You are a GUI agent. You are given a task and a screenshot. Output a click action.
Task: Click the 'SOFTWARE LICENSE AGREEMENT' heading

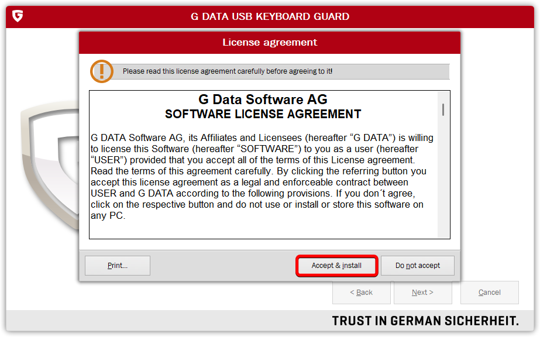[x=263, y=114]
